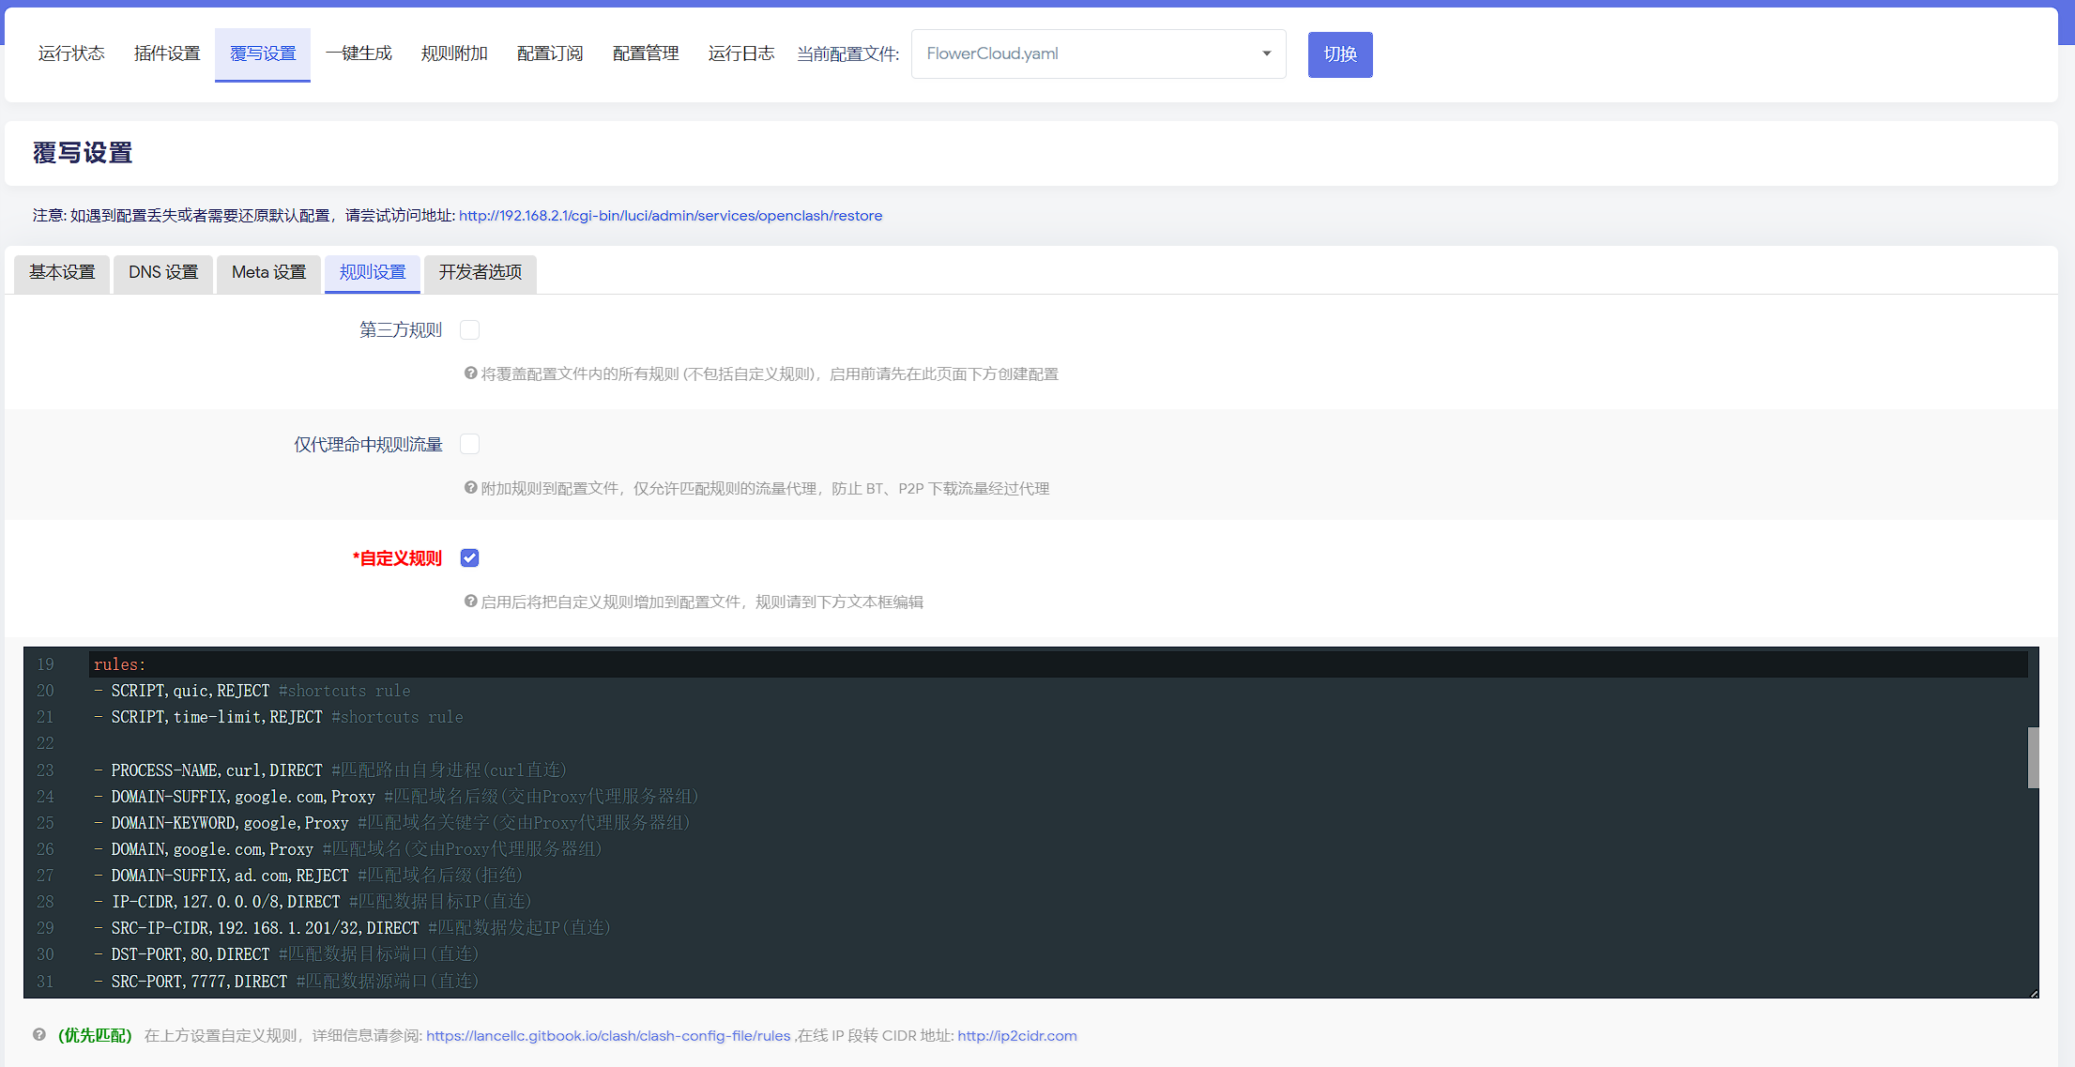
Task: Enable the 第三方规则 checkbox
Action: pyautogui.click(x=470, y=330)
